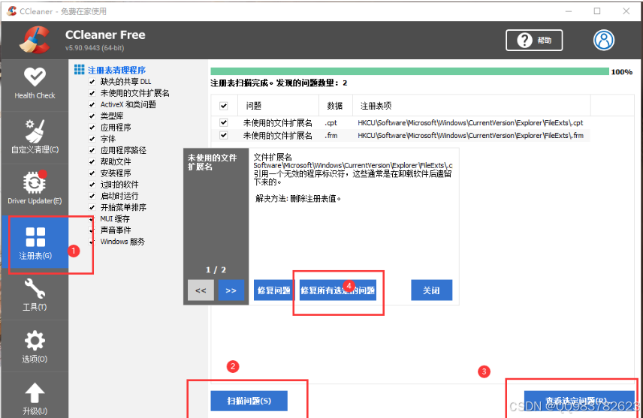The width and height of the screenshot is (643, 418).
Task: Go to previous issue with << button
Action: pos(201,290)
